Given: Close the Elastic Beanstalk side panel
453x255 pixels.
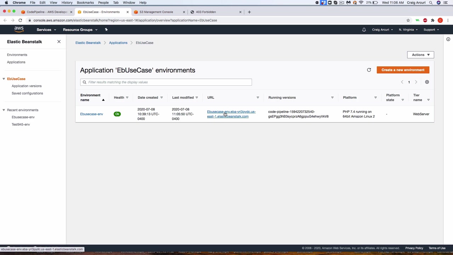Looking at the screenshot, I should pos(59,42).
